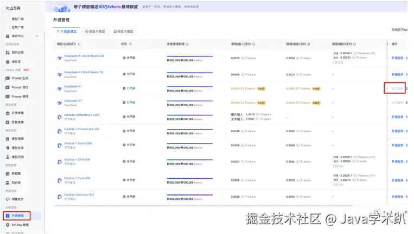Switch to the 语音大模型 tab

95,31
